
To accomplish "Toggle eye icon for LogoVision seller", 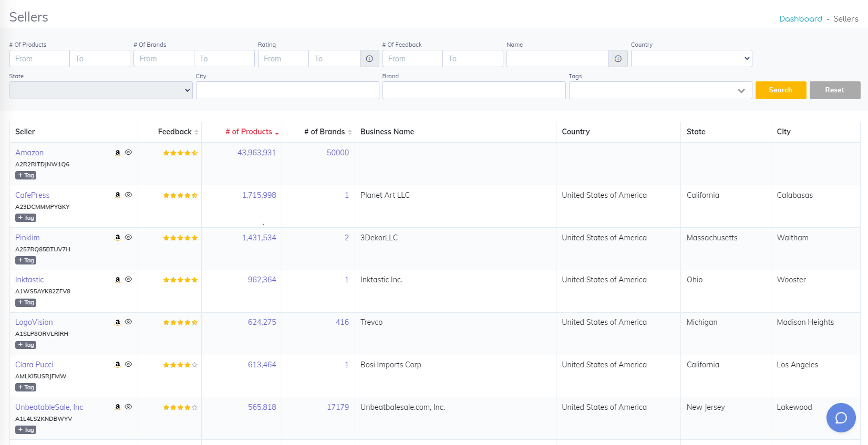I will click(128, 322).
